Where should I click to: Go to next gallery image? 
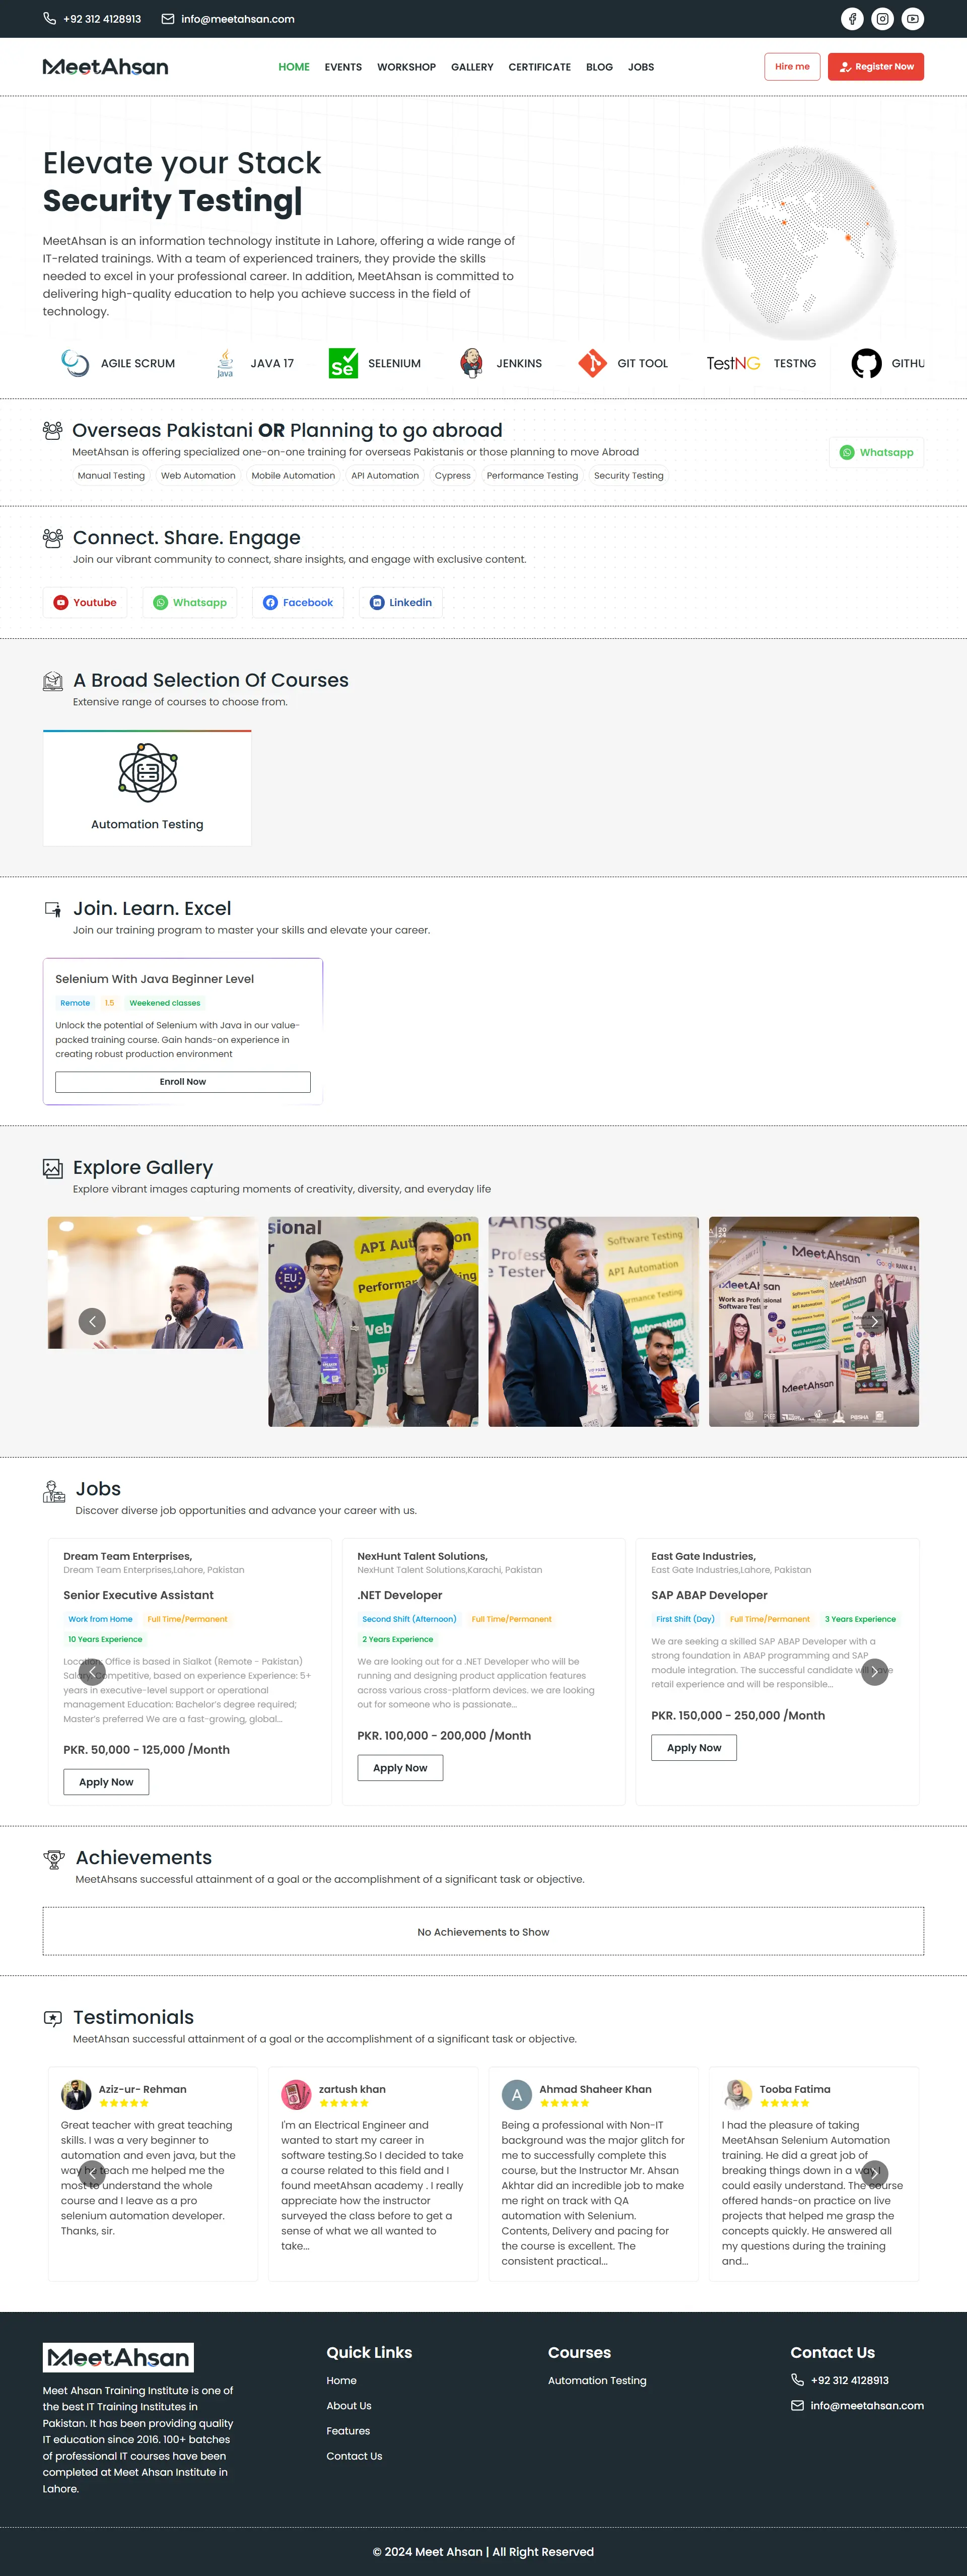[x=874, y=1321]
